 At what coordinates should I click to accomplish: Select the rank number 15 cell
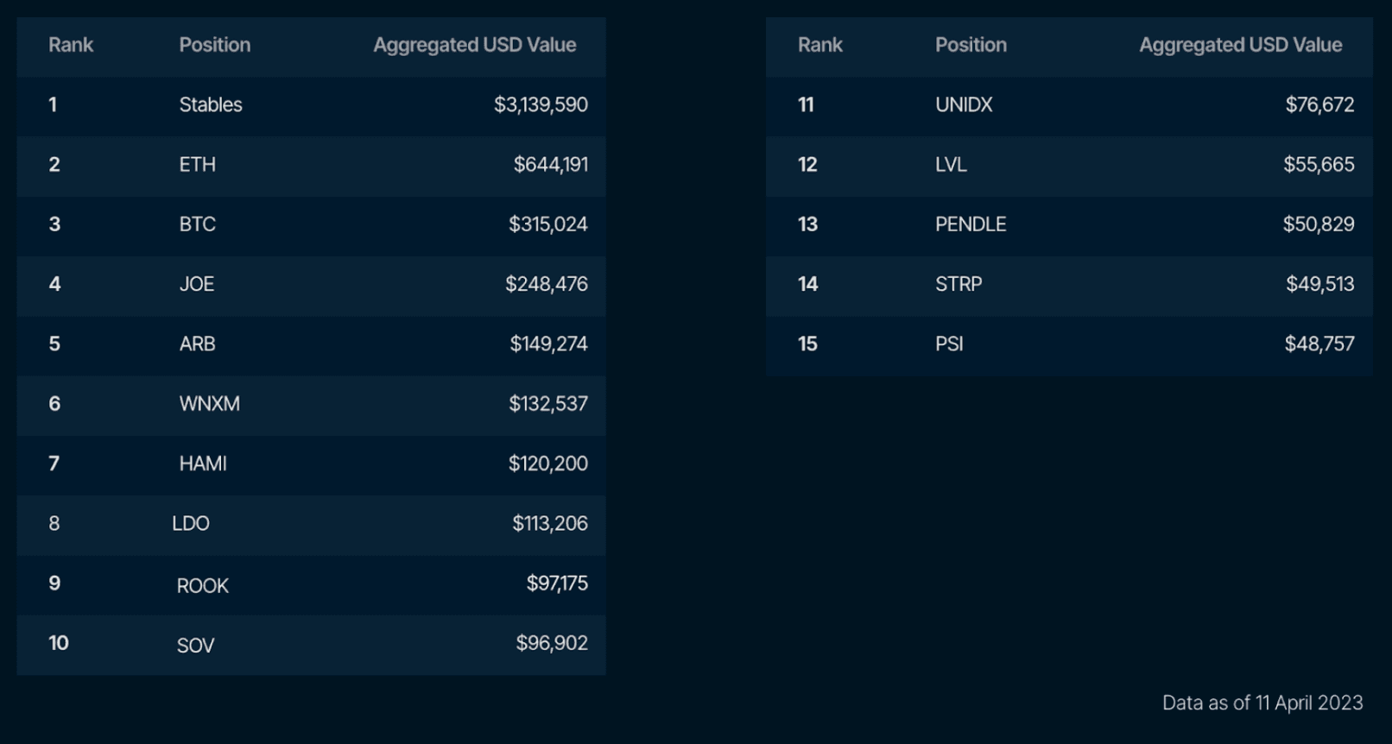pos(807,344)
